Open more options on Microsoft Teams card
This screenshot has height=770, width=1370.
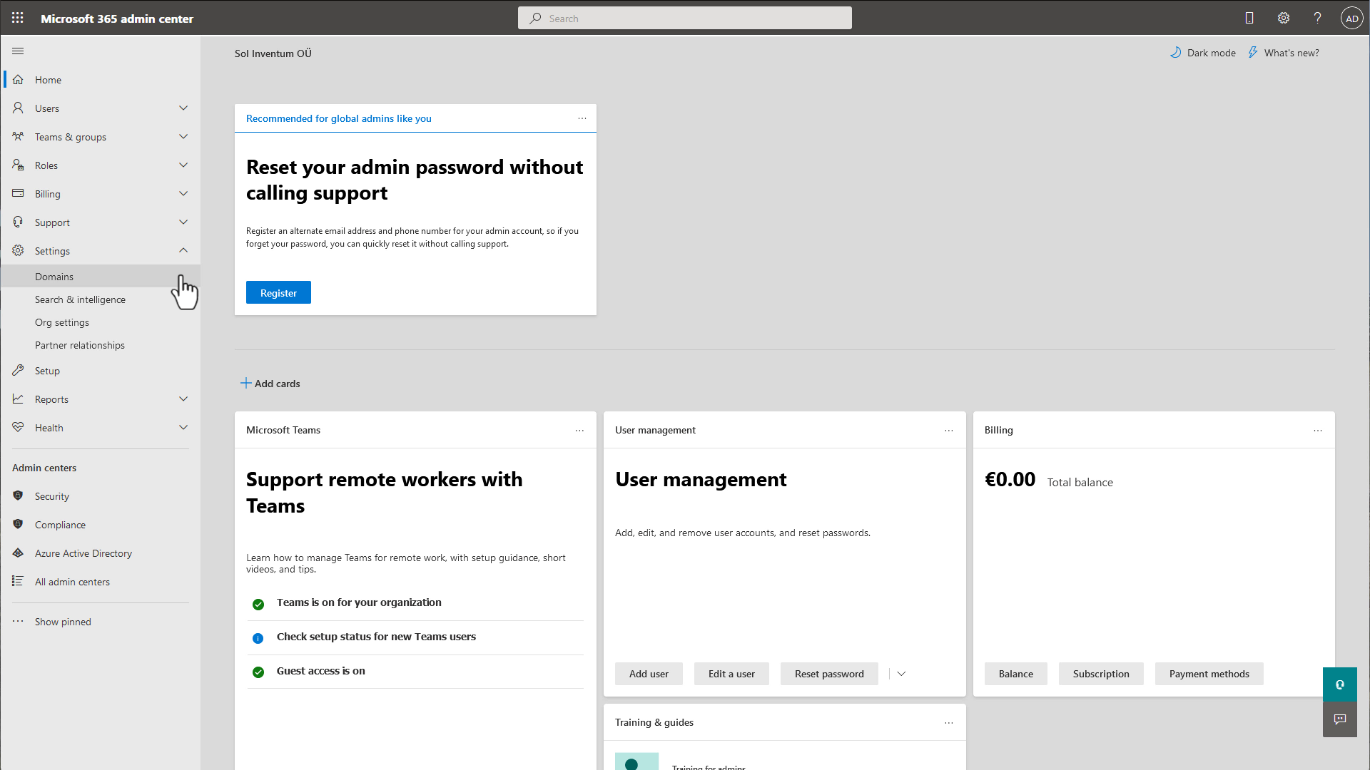579,431
